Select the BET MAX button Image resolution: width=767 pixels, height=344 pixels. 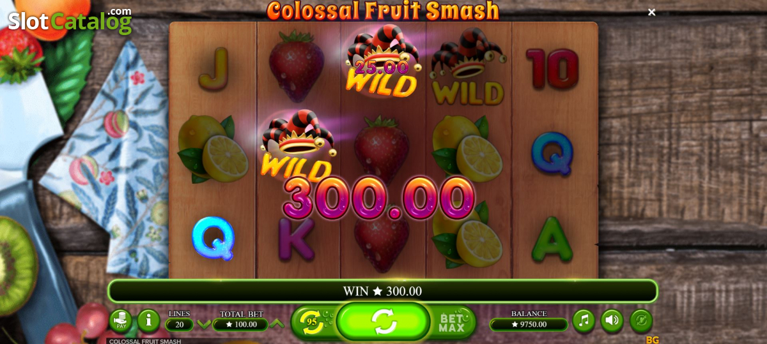pyautogui.click(x=452, y=322)
